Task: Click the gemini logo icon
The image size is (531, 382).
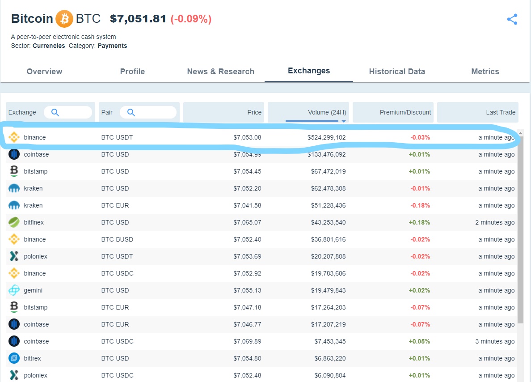Action: 14,290
